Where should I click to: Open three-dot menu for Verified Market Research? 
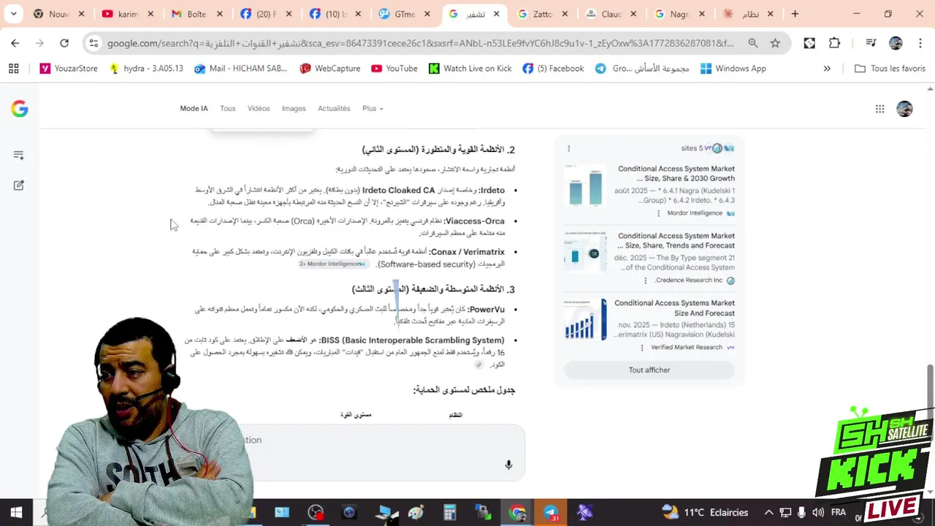(x=642, y=348)
